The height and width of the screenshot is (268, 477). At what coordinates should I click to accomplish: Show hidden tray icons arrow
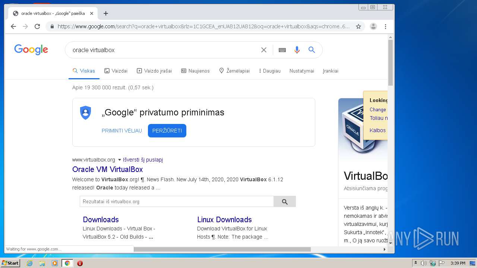416,263
